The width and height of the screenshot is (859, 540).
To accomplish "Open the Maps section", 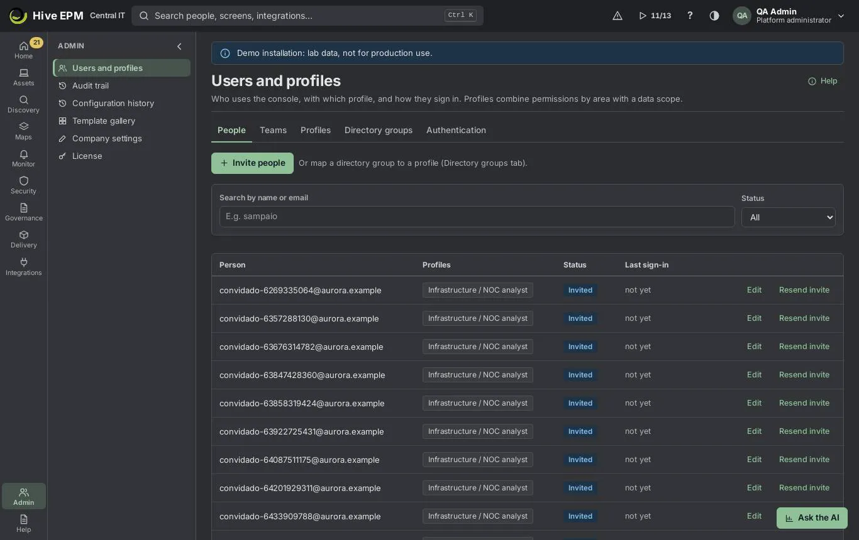I will pyautogui.click(x=23, y=131).
